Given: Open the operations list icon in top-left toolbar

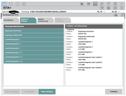Looking at the screenshot, I should click(x=24, y=4).
